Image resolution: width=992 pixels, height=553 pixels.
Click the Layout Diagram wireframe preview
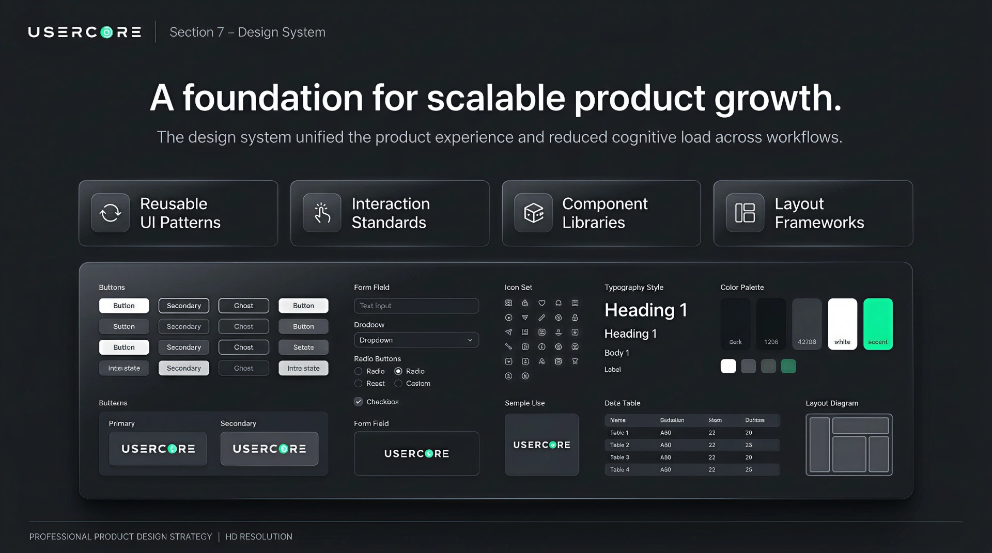tap(849, 445)
